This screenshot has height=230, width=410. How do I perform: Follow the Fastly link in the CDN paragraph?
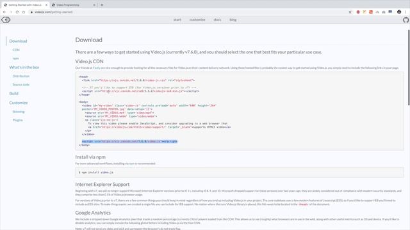click(97, 68)
